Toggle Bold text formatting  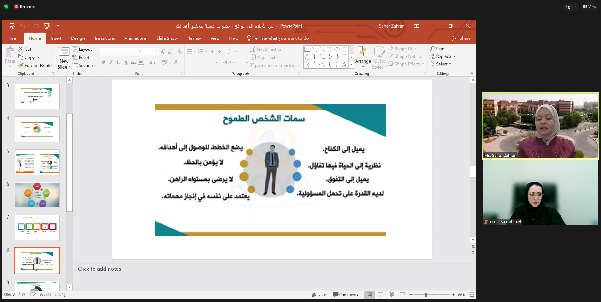[x=104, y=63]
